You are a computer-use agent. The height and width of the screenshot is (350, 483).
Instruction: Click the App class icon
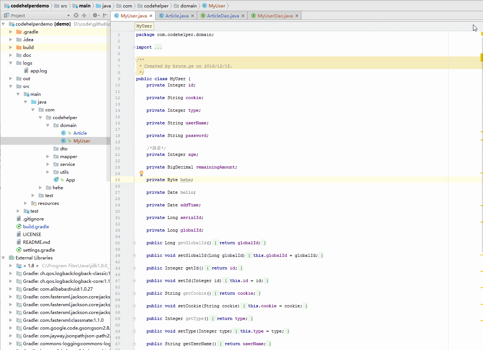(56, 180)
